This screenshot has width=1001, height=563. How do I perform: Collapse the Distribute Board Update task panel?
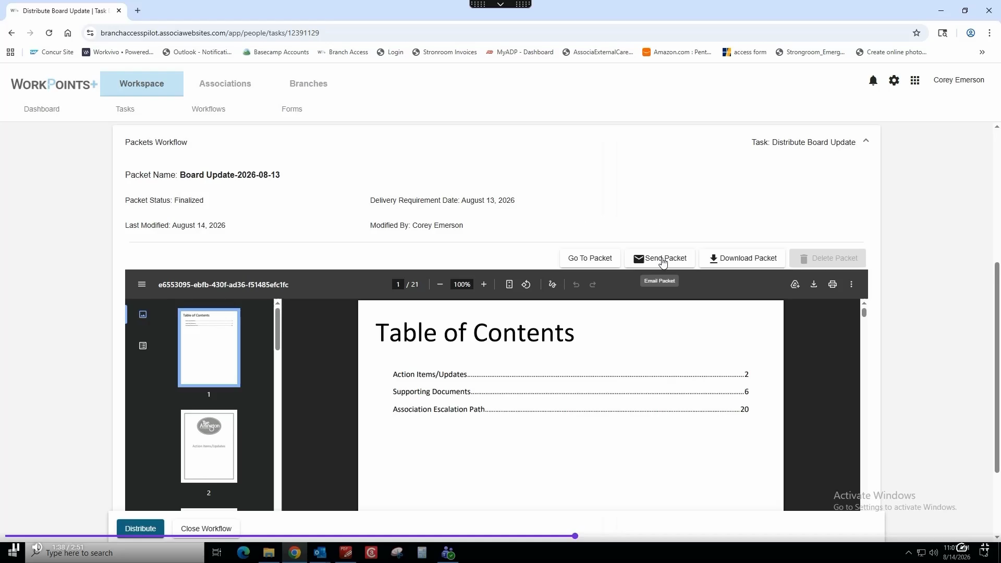click(866, 141)
